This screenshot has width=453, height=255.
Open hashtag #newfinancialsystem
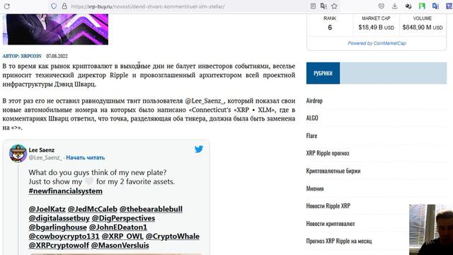[x=65, y=191]
